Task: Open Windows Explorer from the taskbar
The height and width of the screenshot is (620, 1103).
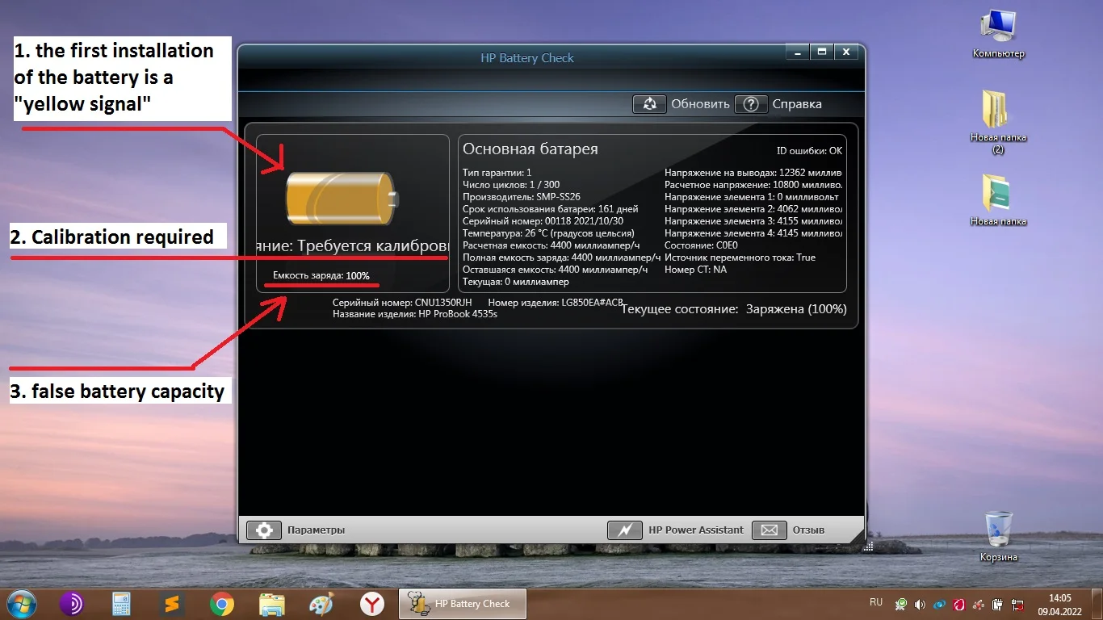Action: pyautogui.click(x=272, y=603)
